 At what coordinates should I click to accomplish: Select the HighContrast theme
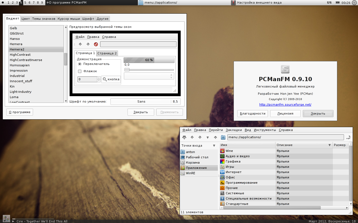pos(36,55)
